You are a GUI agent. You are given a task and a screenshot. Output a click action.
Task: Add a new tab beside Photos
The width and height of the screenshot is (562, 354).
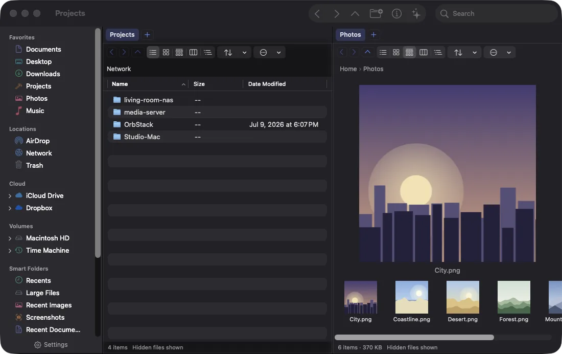click(373, 34)
